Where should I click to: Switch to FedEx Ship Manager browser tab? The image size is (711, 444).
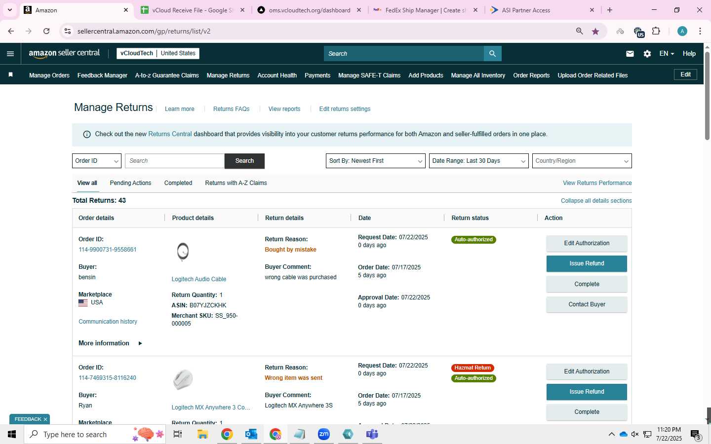coord(425,10)
